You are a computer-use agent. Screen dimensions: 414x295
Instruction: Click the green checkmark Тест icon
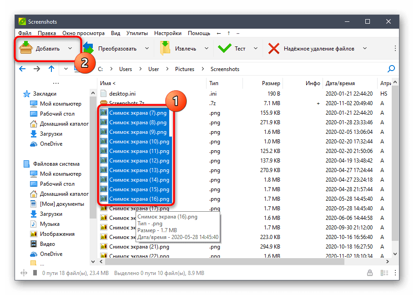224,48
